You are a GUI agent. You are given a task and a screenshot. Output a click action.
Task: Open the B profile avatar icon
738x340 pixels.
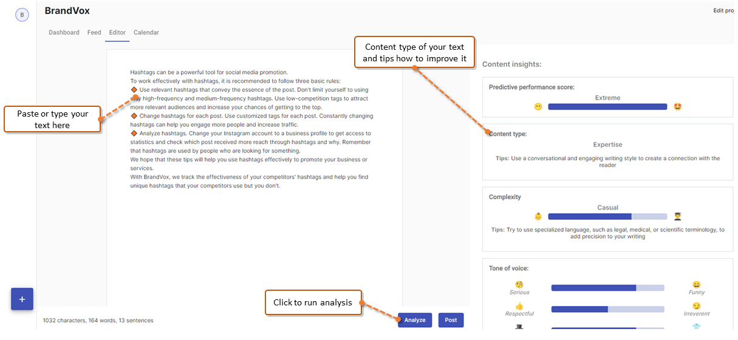(x=22, y=15)
